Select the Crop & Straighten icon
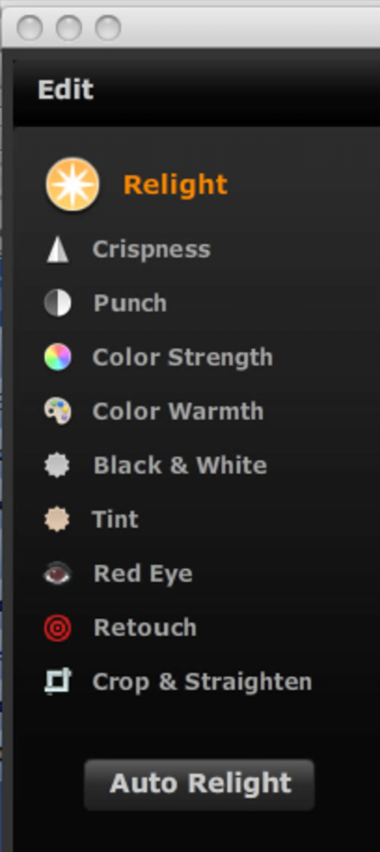 pyautogui.click(x=58, y=681)
